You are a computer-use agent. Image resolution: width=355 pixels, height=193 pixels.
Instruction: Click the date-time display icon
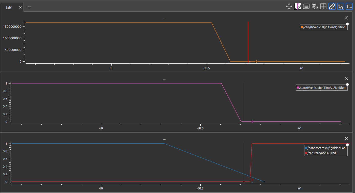315,6
